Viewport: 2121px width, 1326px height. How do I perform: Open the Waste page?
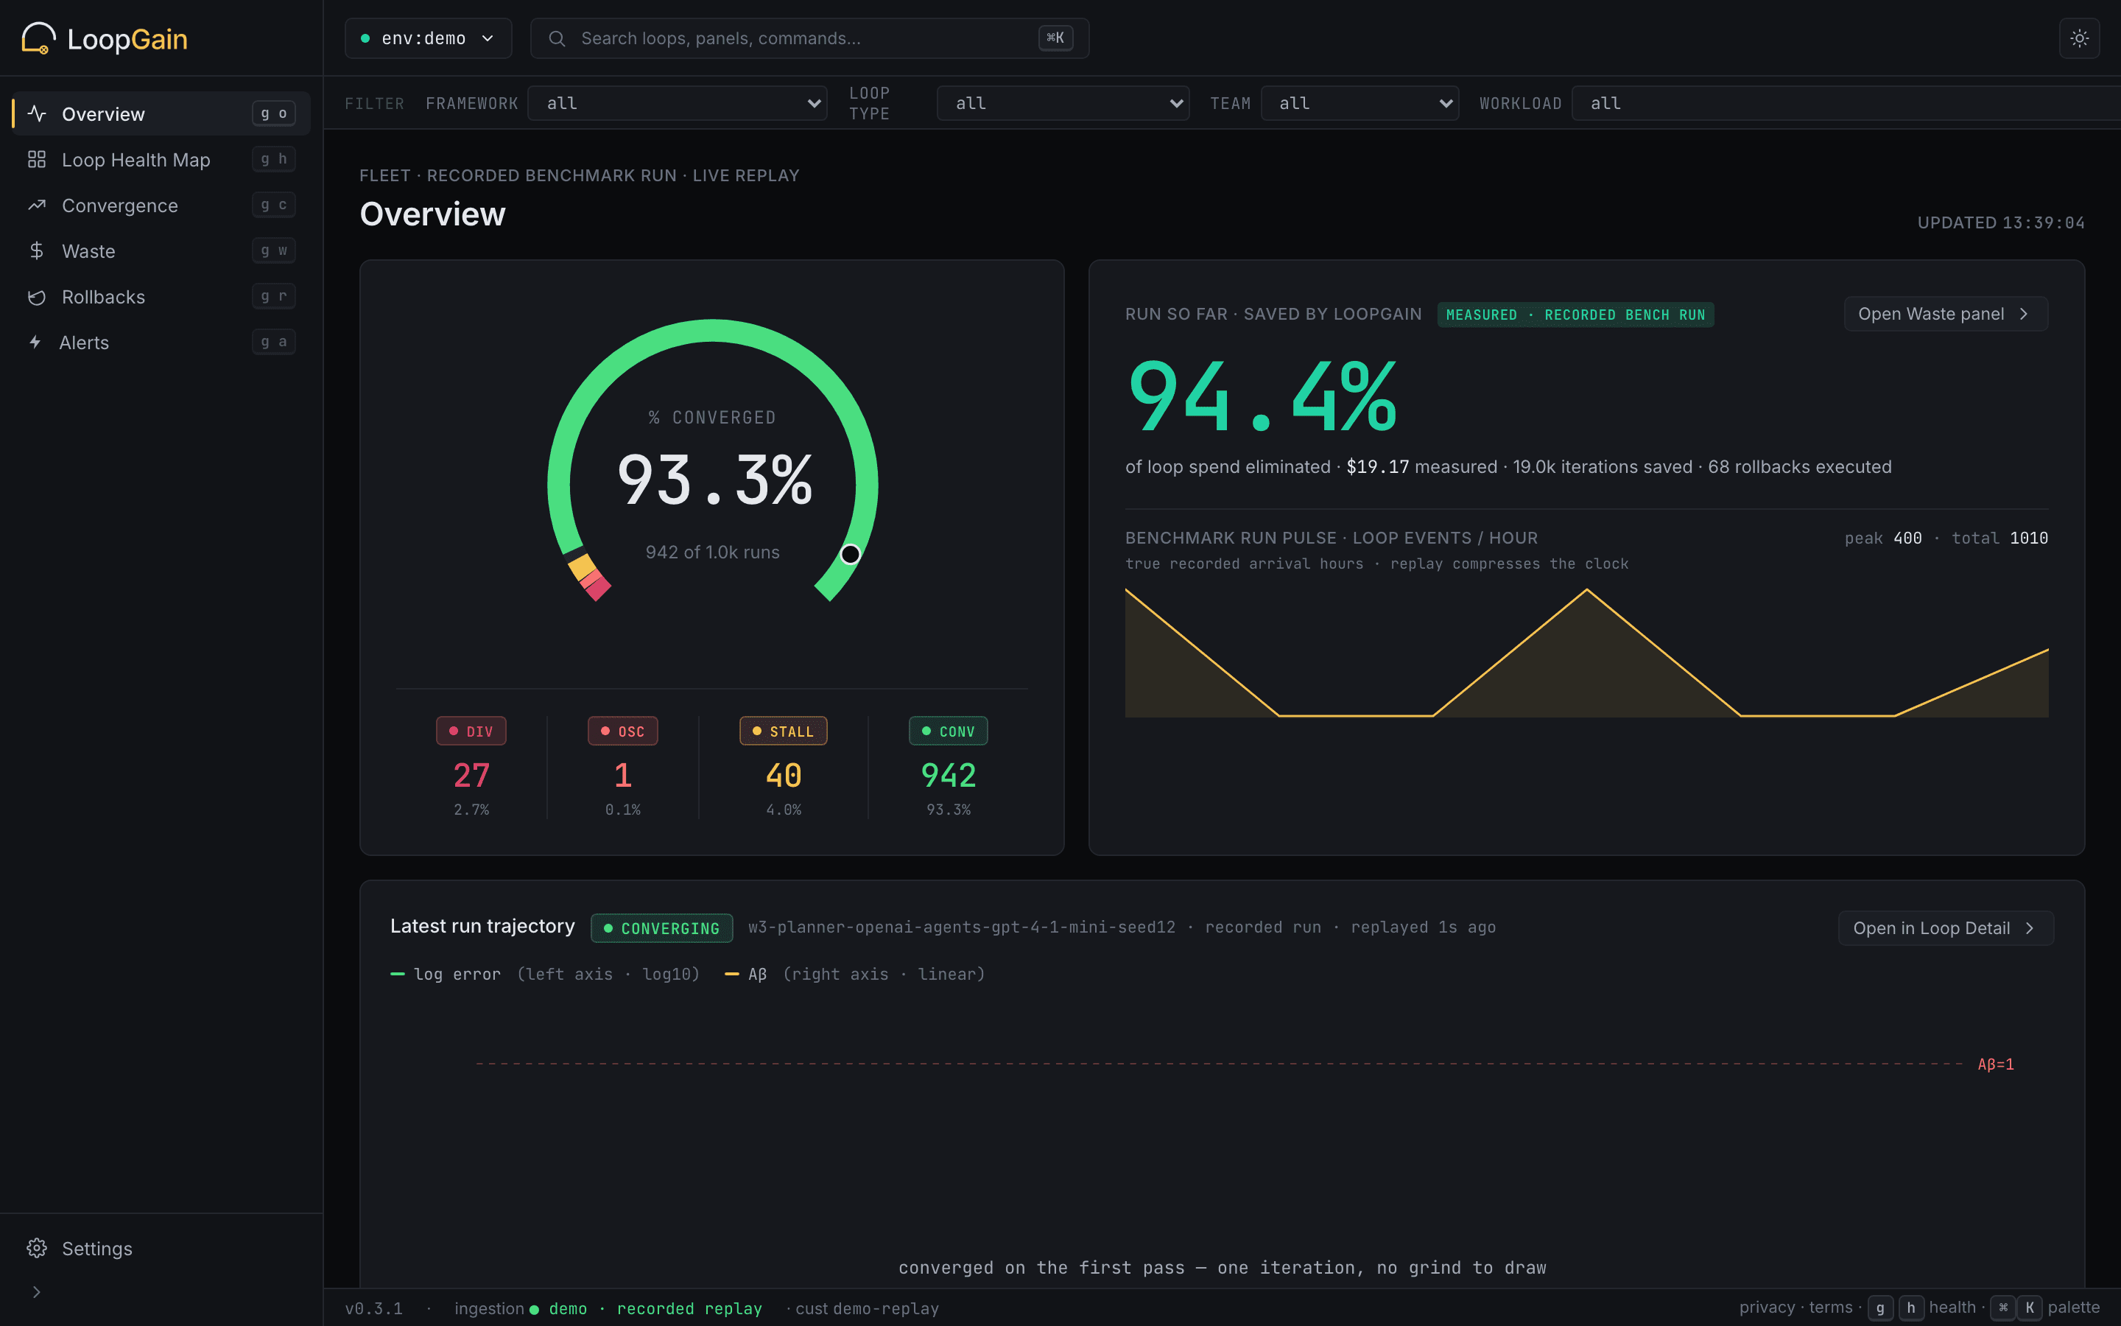pos(161,250)
